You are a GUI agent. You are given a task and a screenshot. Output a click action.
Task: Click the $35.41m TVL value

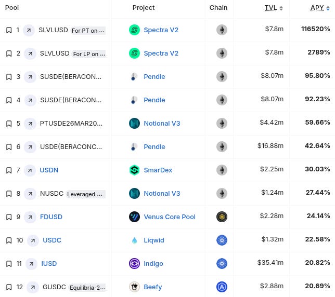(x=270, y=262)
